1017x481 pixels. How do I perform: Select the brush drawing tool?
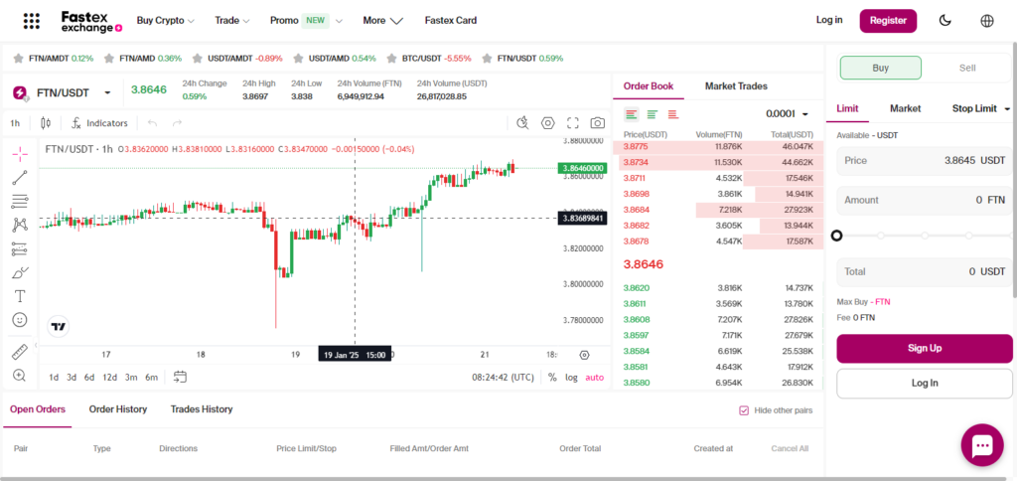coord(20,272)
